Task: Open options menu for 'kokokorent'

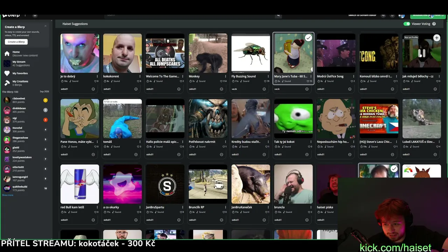Action: click(x=140, y=76)
